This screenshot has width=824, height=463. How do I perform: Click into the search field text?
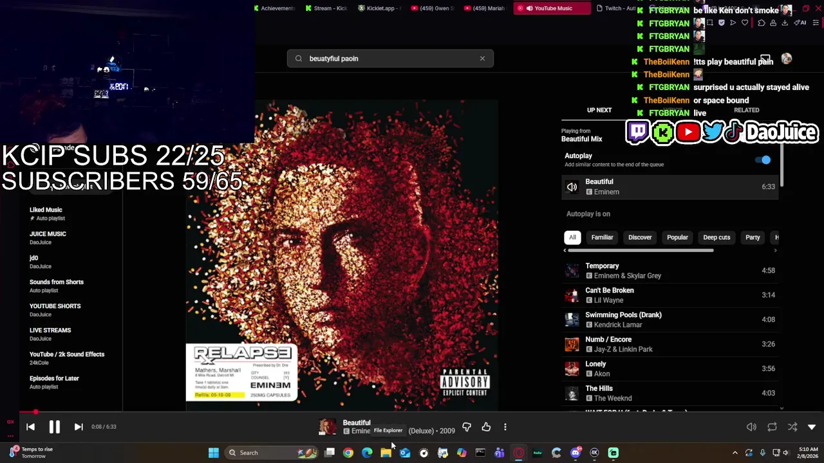[x=390, y=59]
